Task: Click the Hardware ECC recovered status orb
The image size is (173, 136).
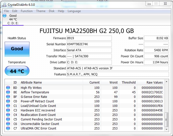Action: (x=8, y=110)
